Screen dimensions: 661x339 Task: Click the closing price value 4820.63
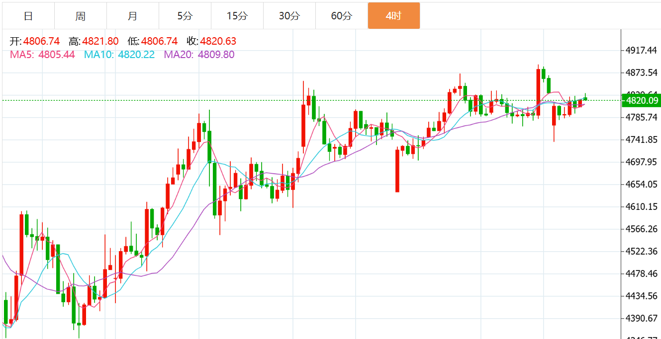click(218, 41)
